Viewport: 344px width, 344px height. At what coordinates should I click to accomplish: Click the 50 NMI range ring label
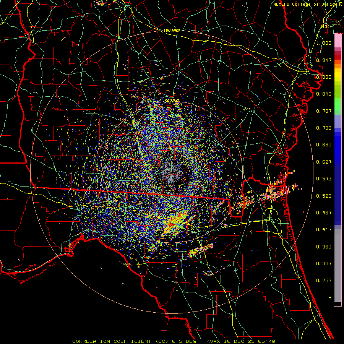point(172,101)
